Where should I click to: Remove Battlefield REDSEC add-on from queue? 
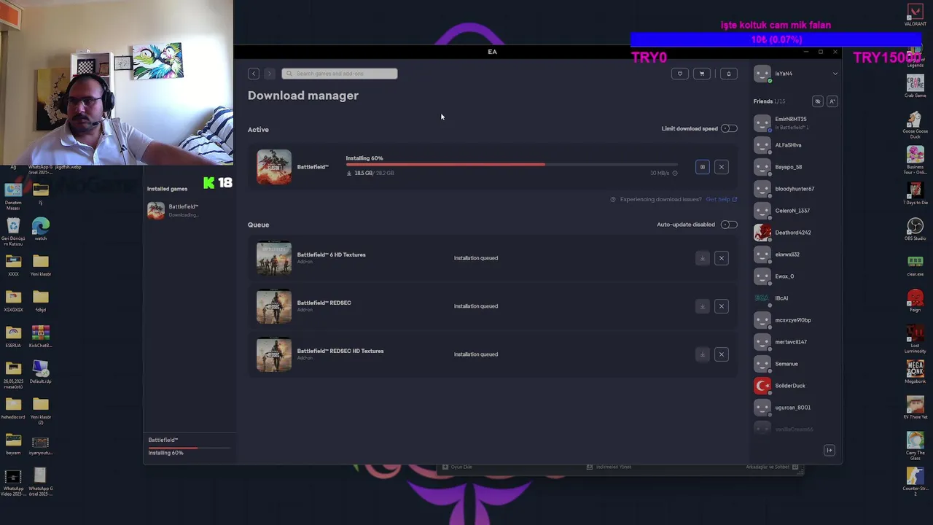click(x=722, y=306)
